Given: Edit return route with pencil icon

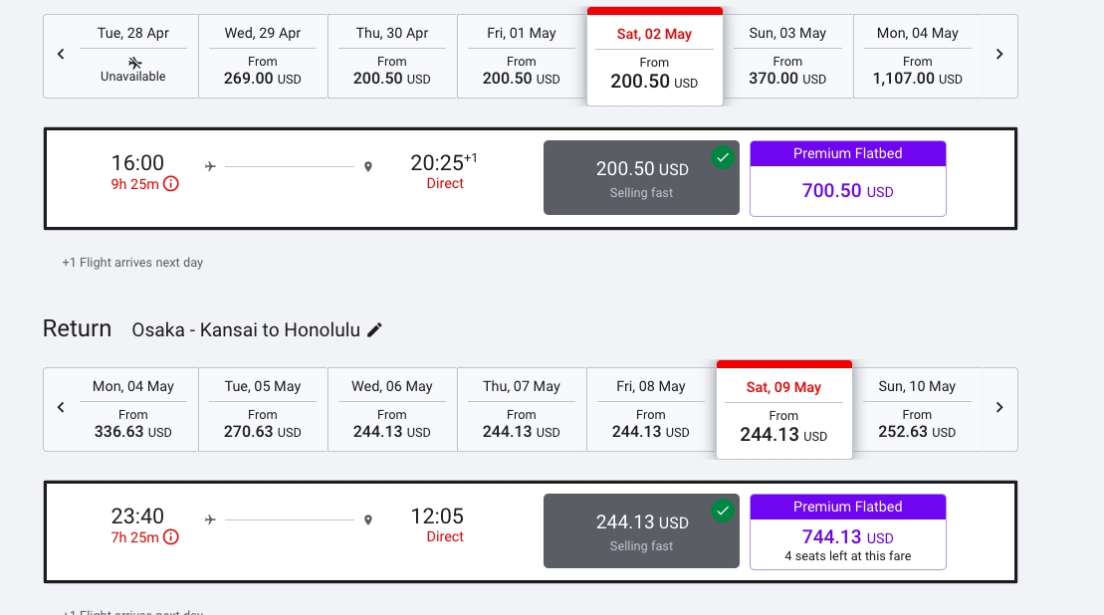Looking at the screenshot, I should (x=374, y=329).
